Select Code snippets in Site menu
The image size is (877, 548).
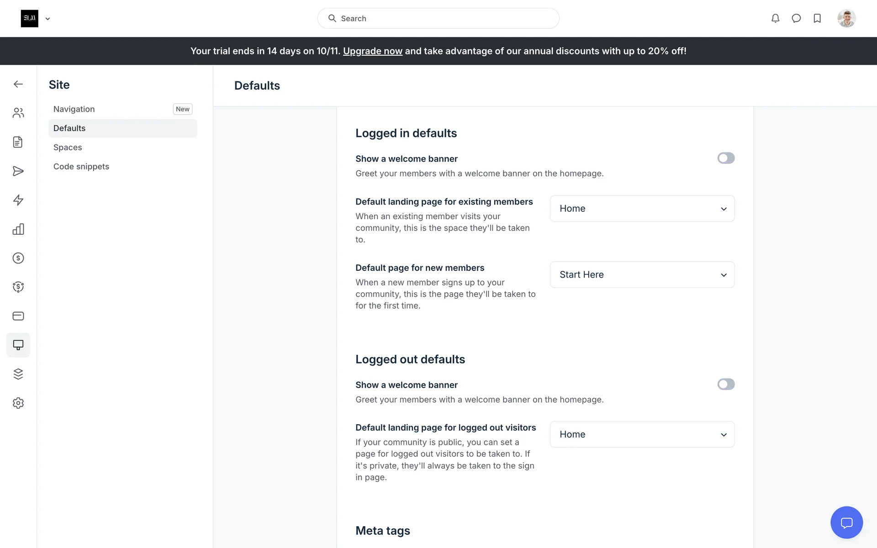(81, 167)
